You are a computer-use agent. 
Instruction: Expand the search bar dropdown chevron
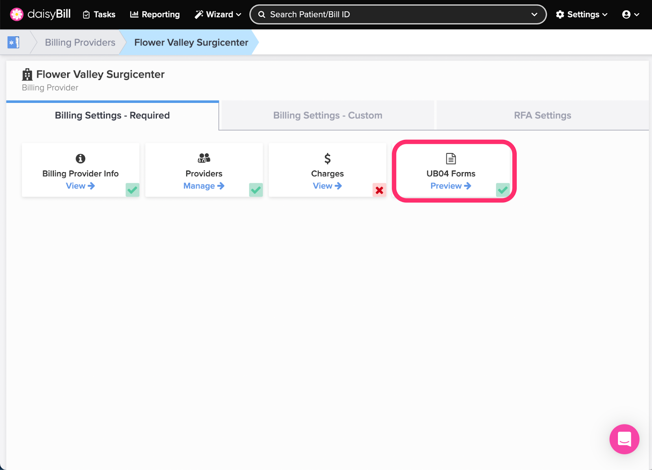coord(534,14)
